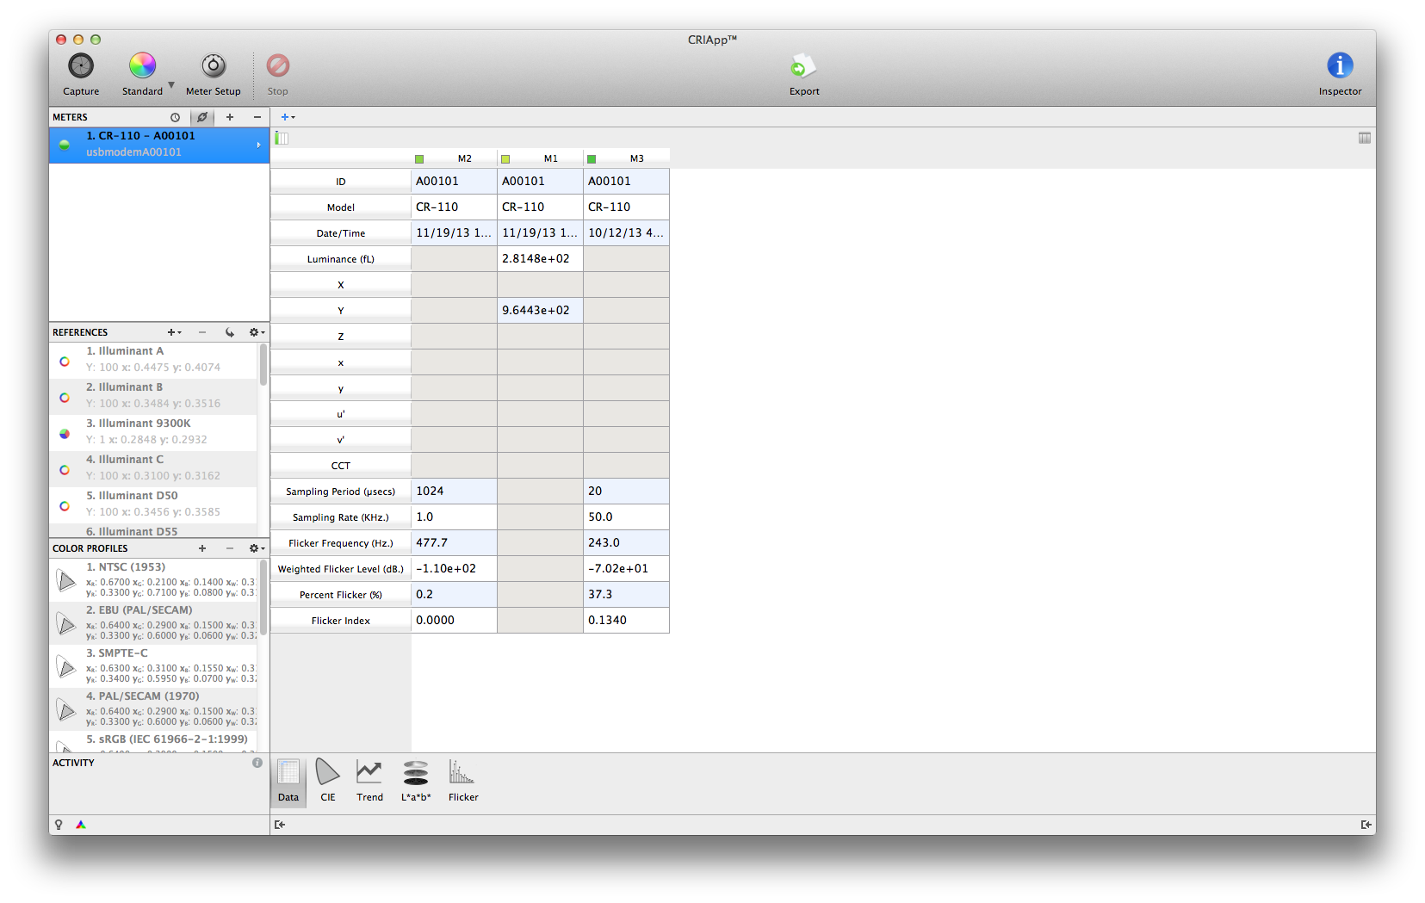Select the M1 column header
The width and height of the screenshot is (1425, 903).
(541, 158)
